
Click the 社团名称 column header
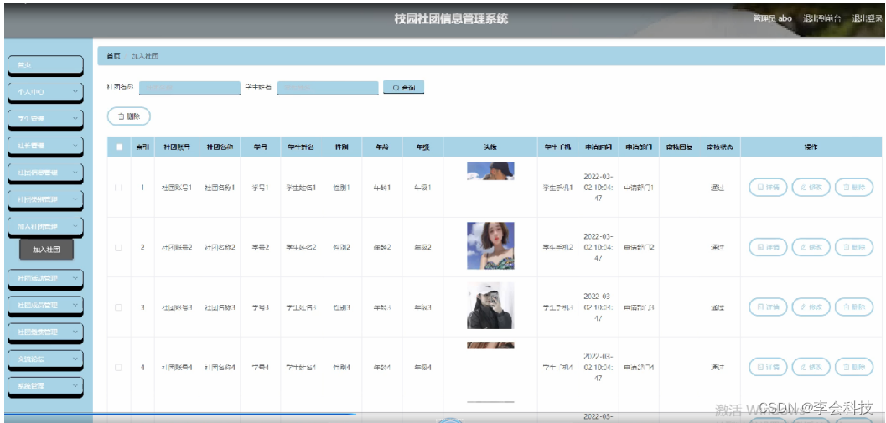[220, 147]
